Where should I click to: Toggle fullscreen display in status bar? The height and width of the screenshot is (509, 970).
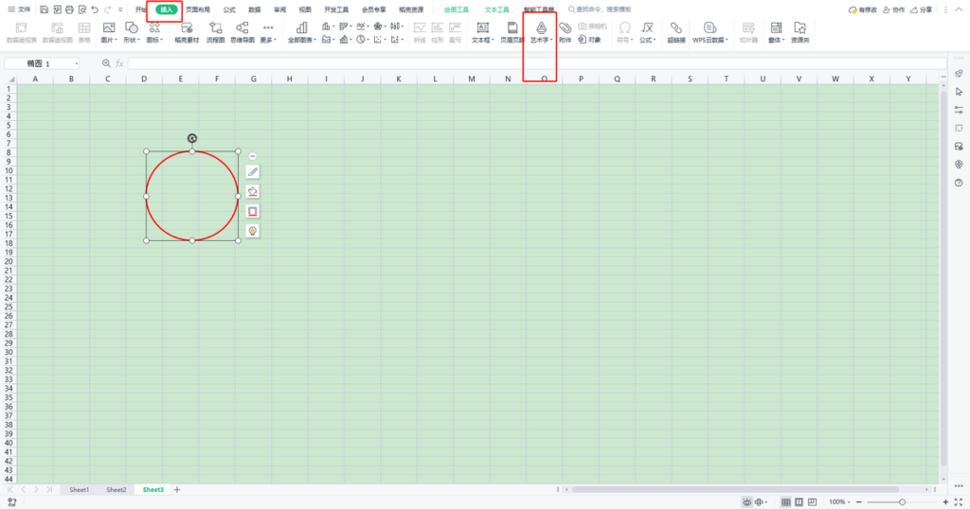click(x=959, y=502)
